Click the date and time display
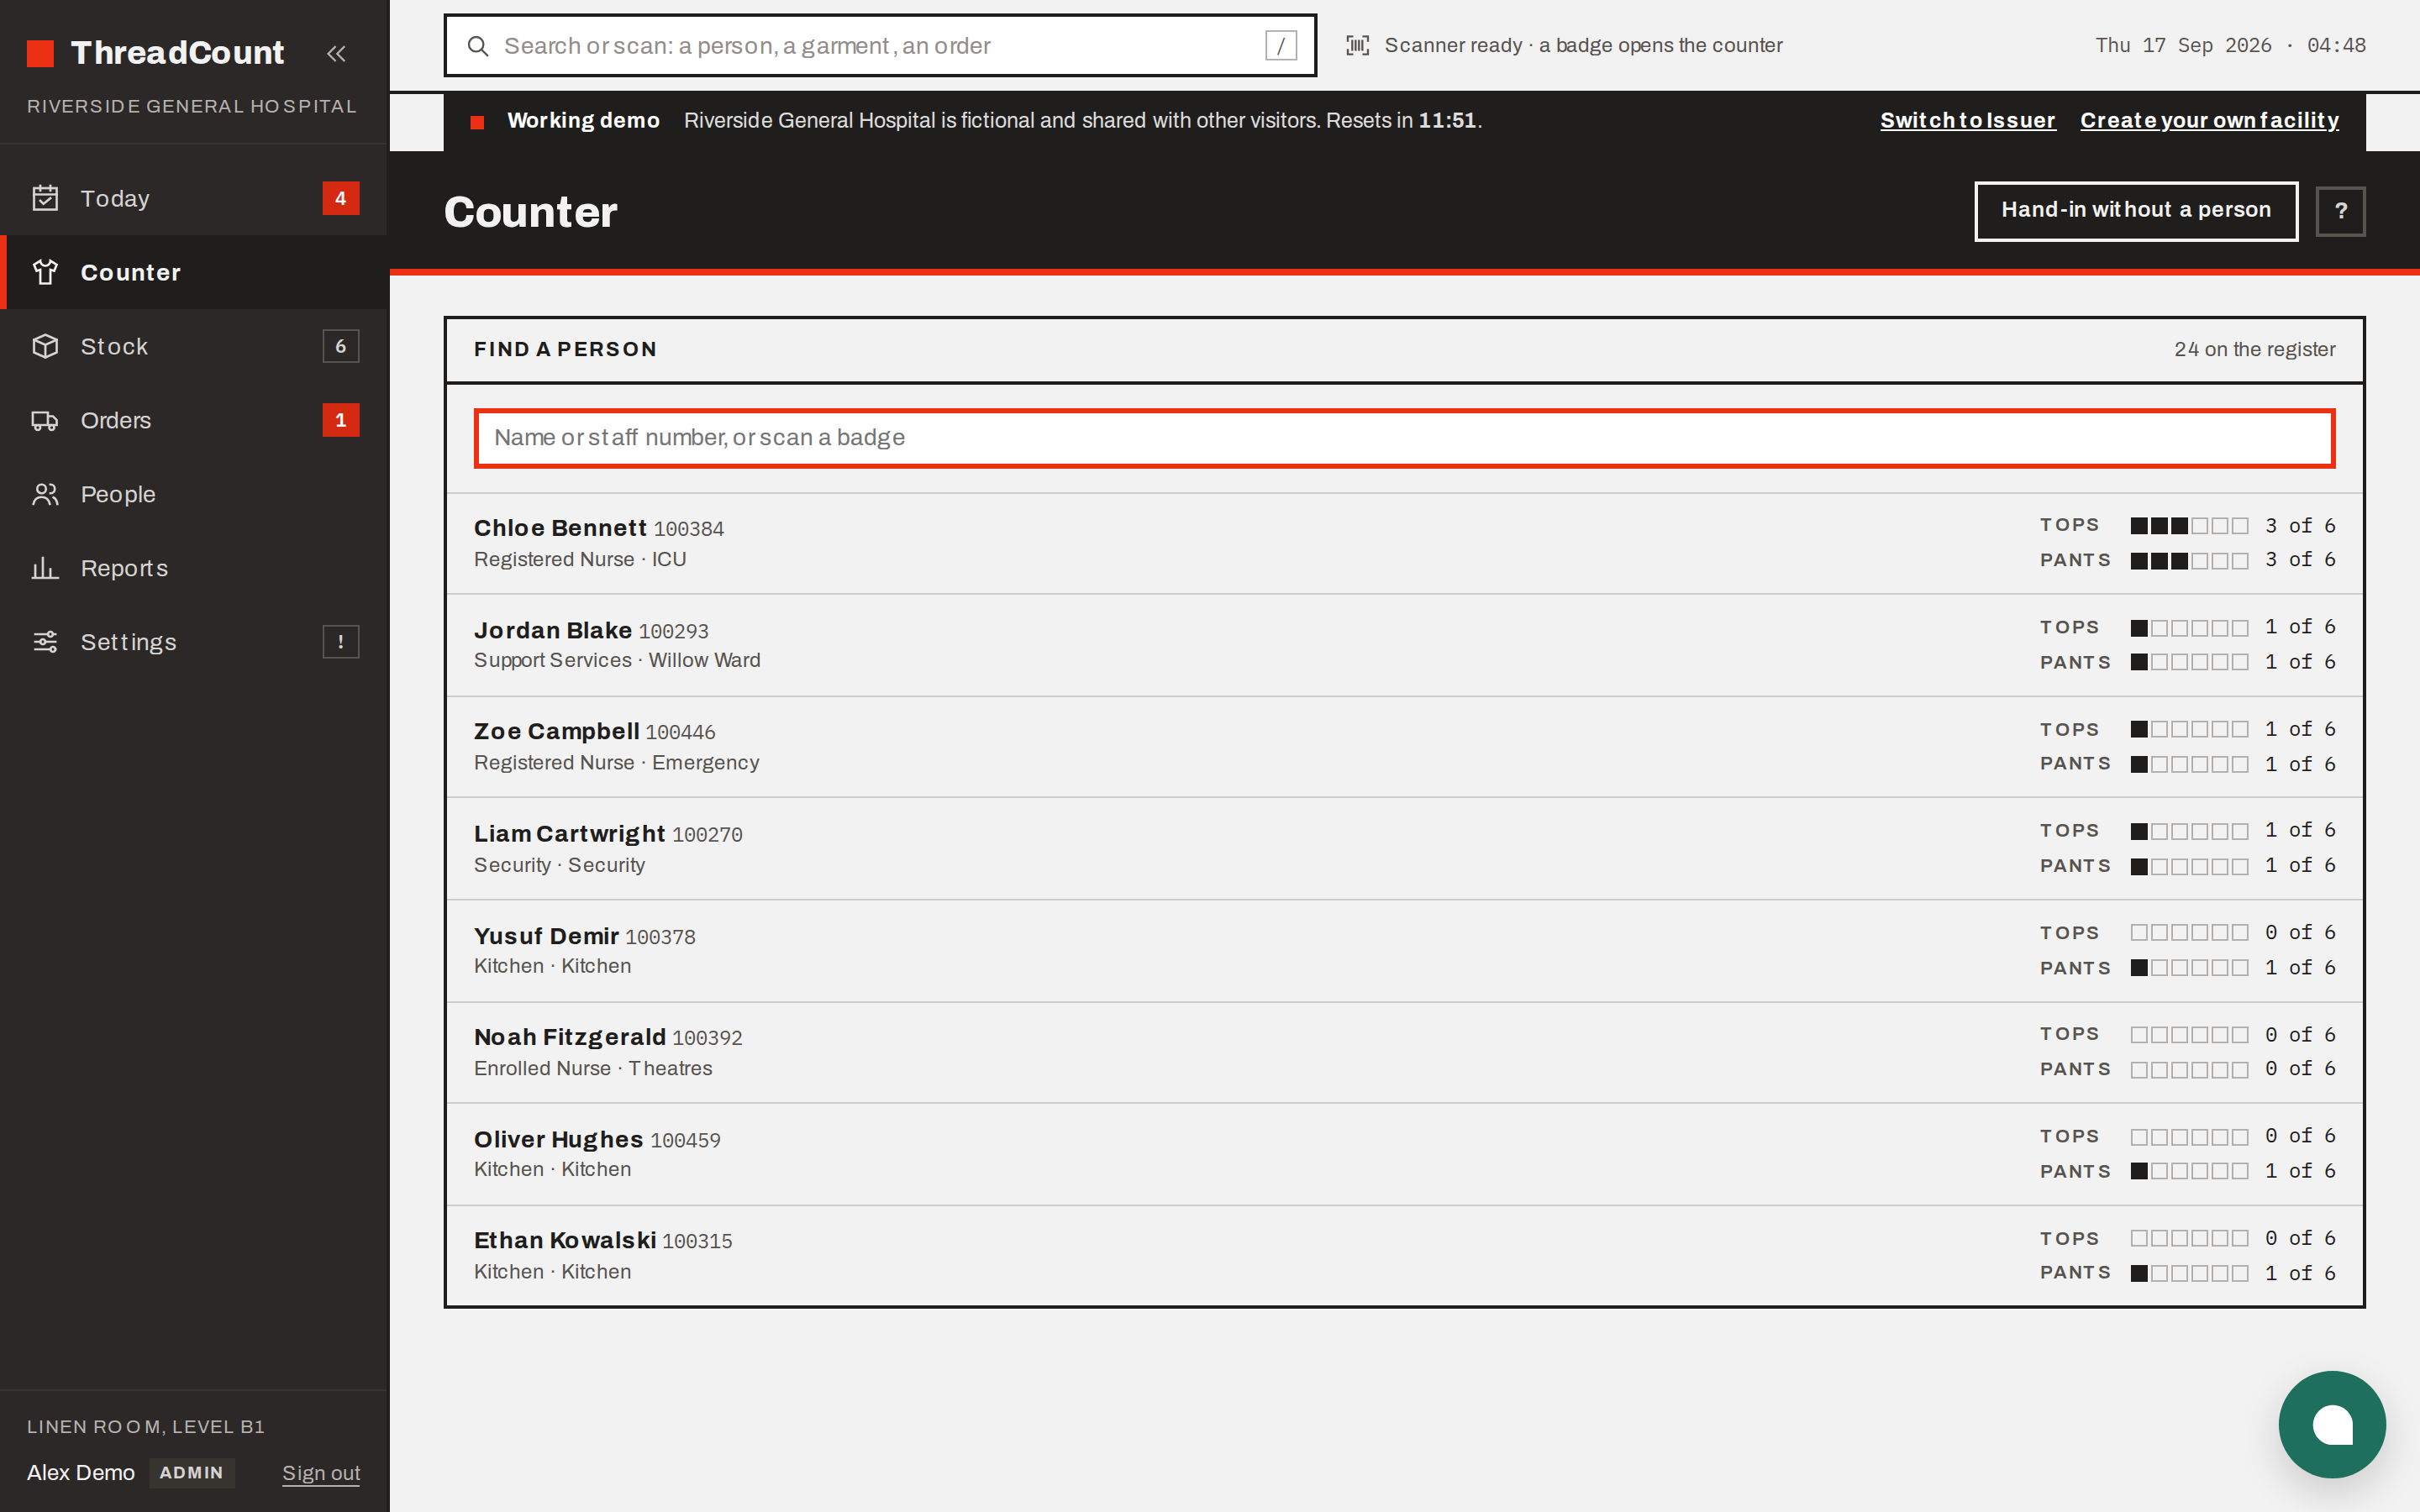 tap(2230, 45)
